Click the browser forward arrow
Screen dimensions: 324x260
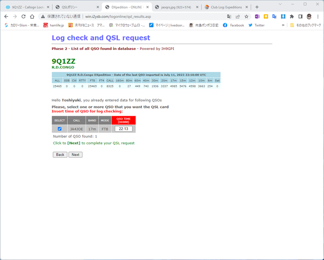15,17
